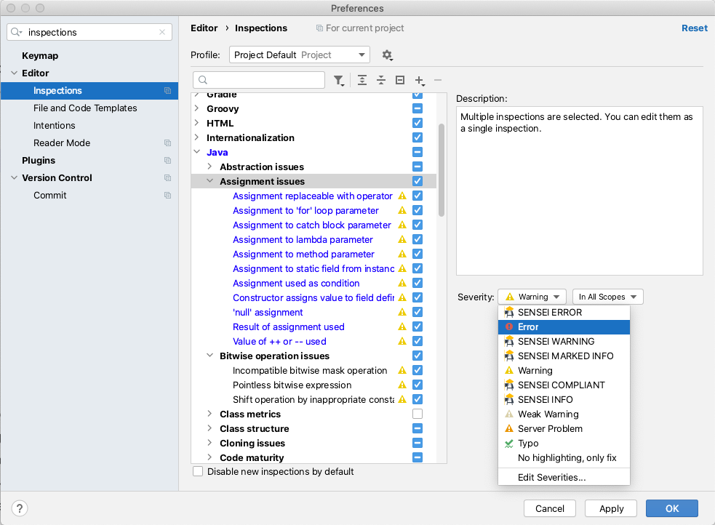
Task: Toggle the Assignment issues group checkbox
Action: coord(418,181)
